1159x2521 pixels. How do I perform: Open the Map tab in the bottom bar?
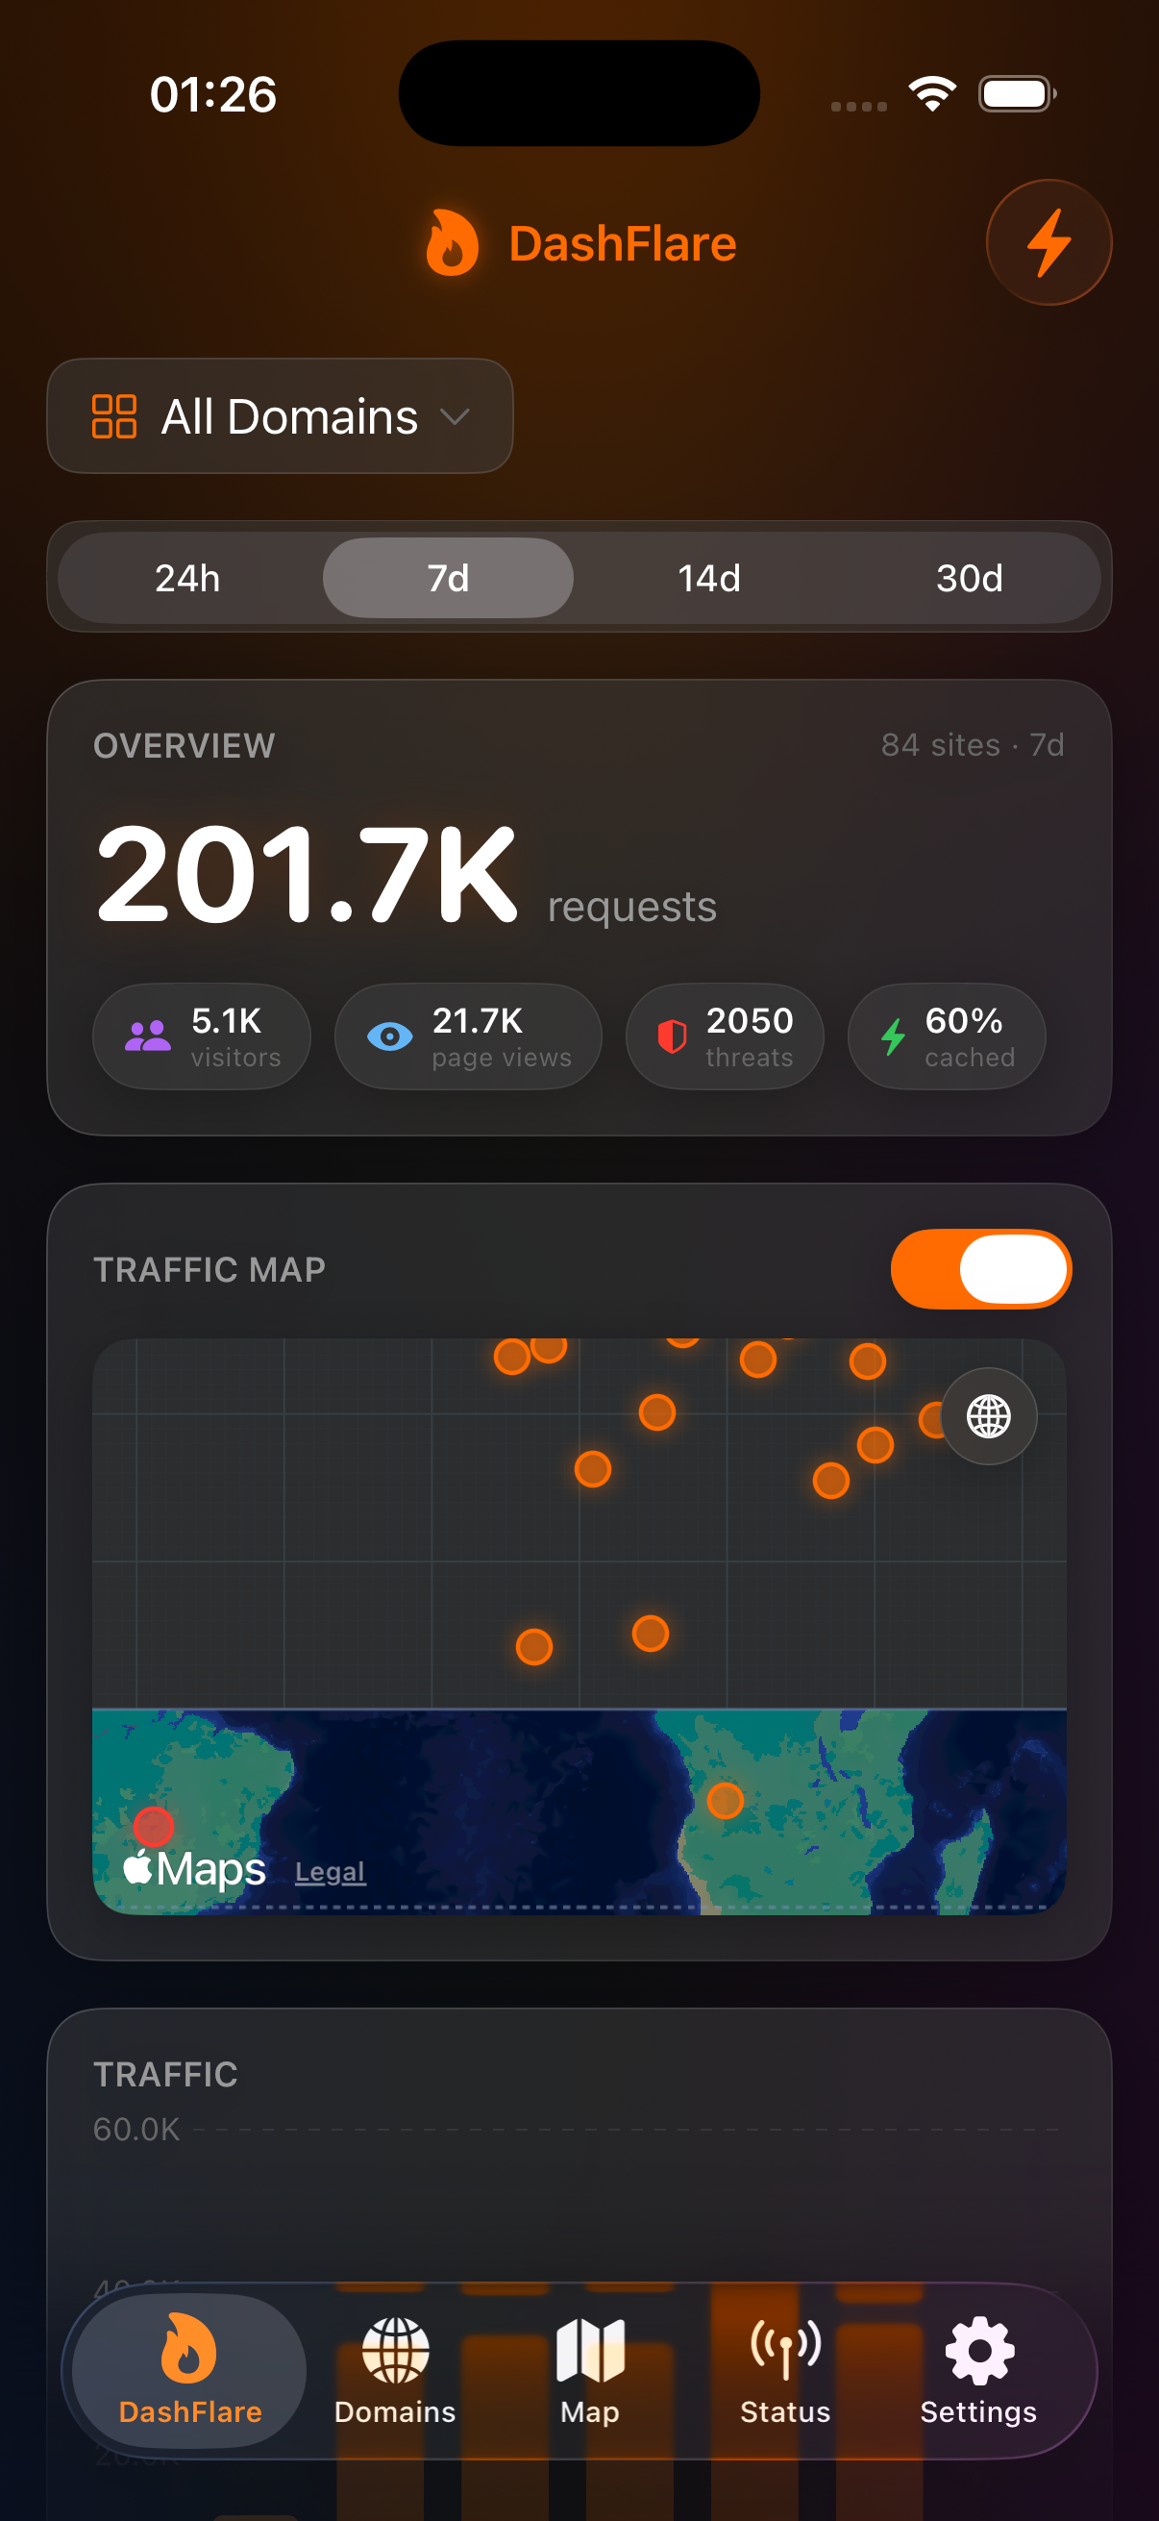pos(590,2370)
